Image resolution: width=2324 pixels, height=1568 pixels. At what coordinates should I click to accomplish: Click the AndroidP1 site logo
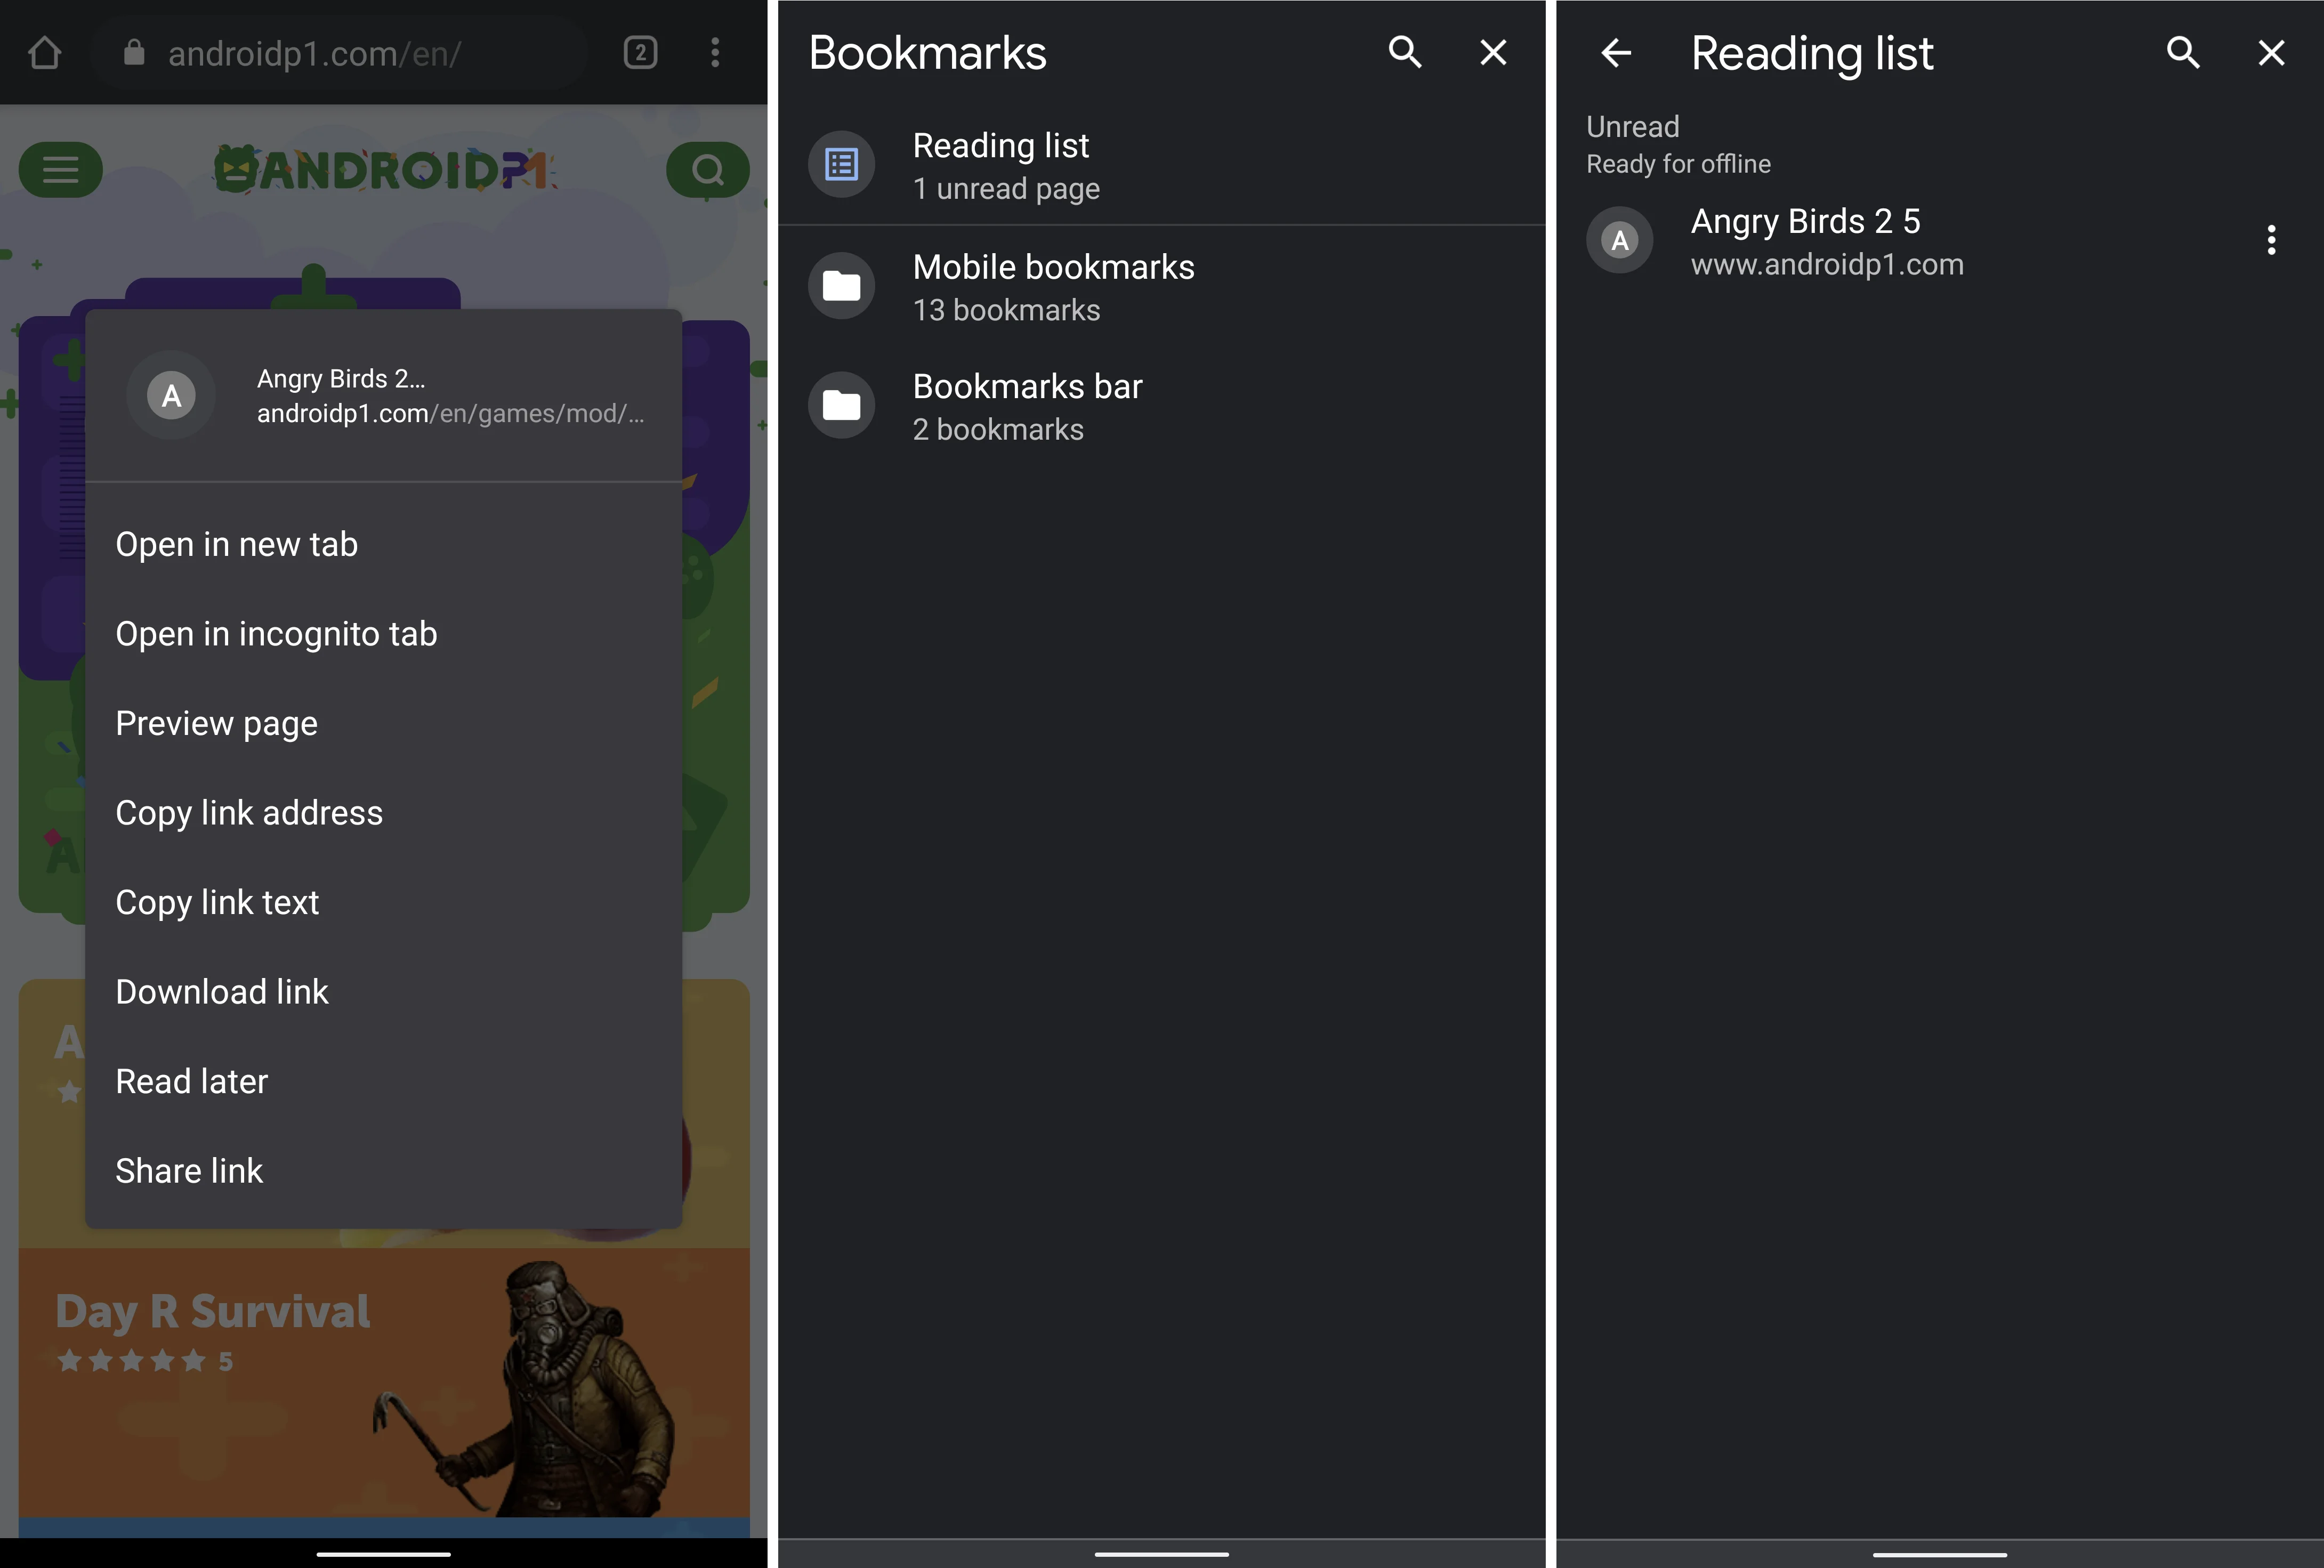tap(384, 169)
